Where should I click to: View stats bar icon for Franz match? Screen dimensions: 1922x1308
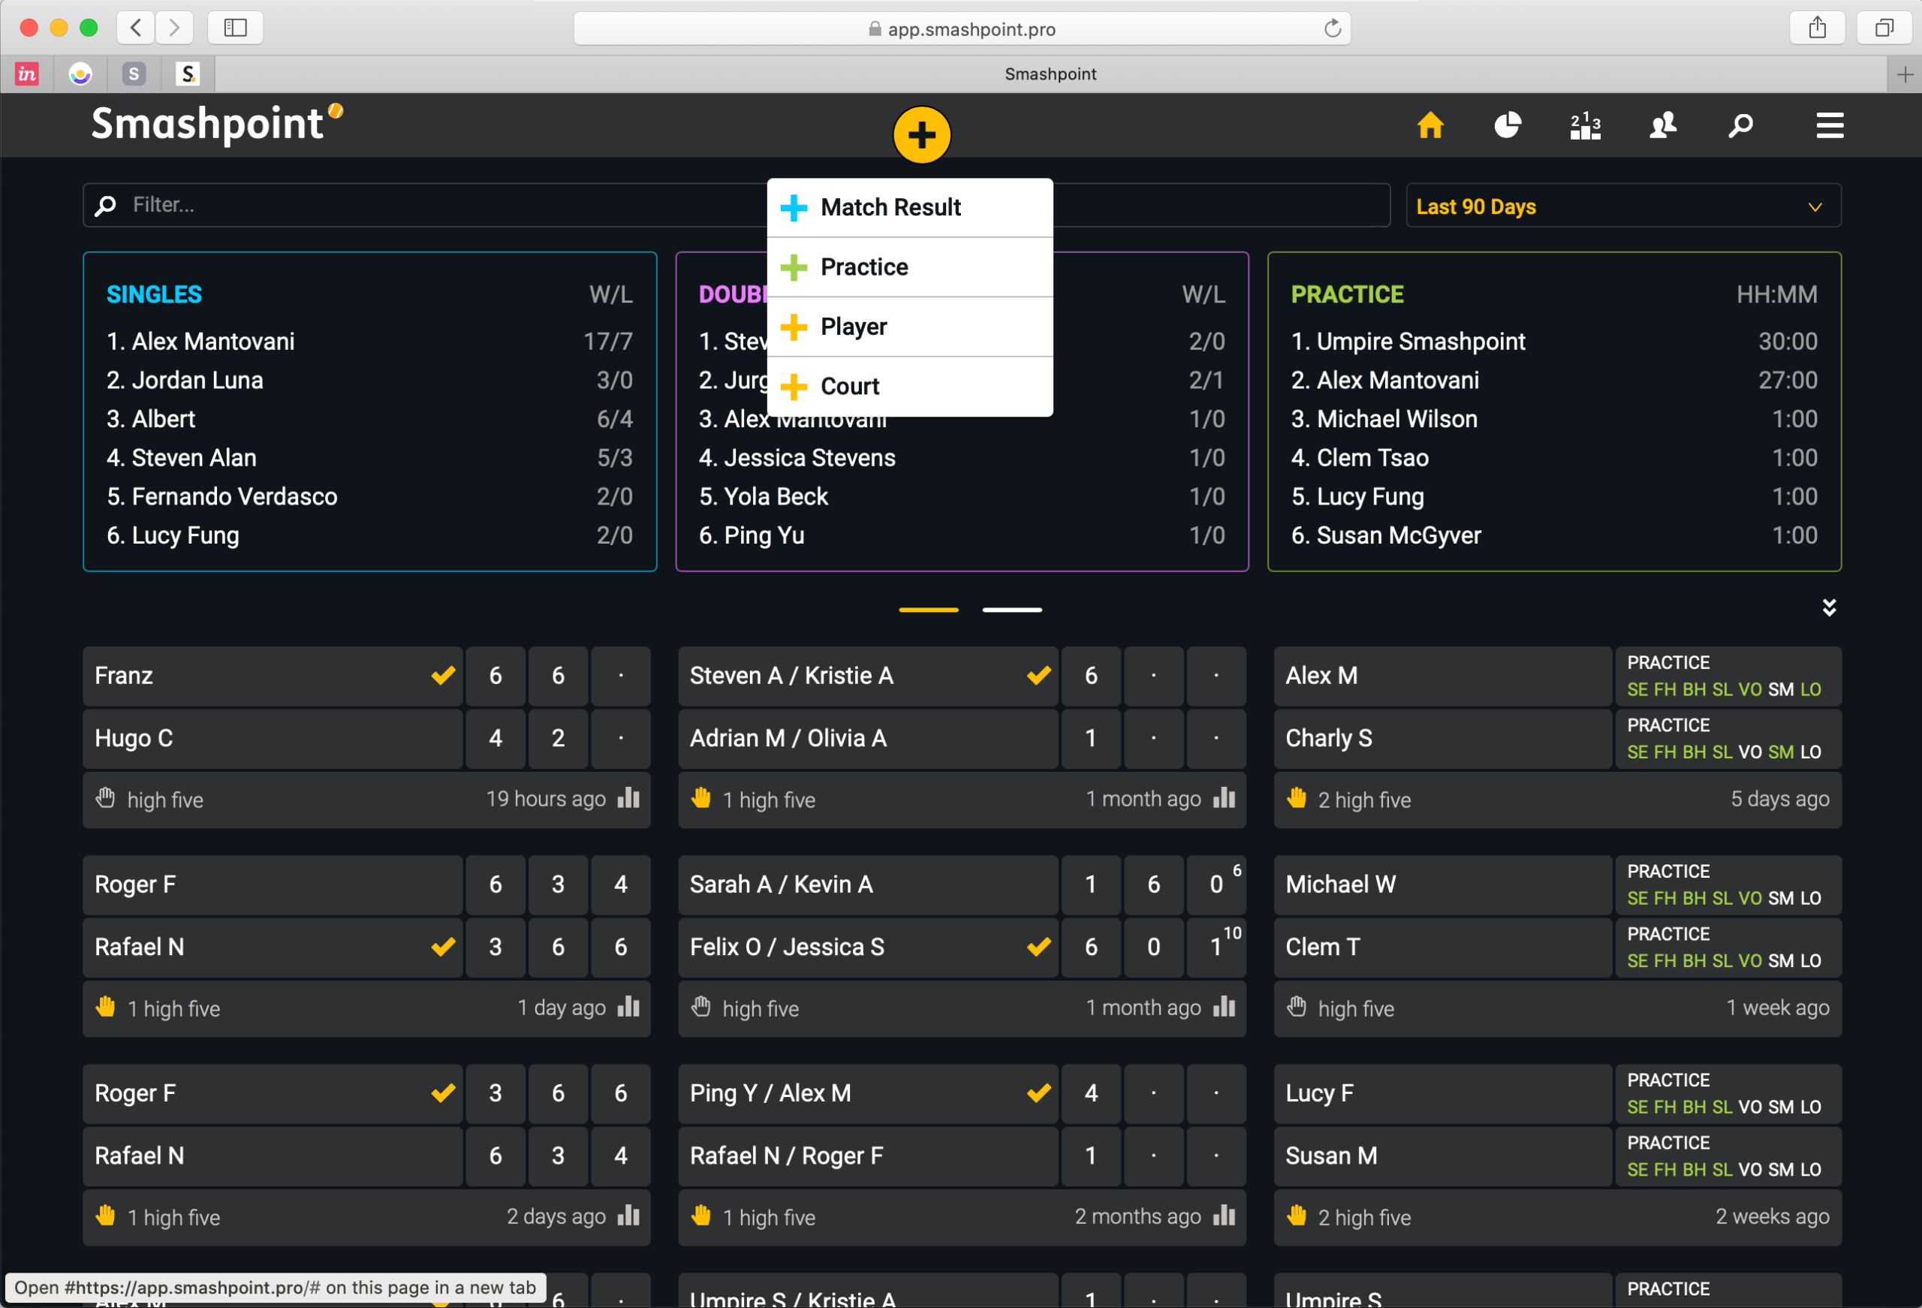(x=628, y=798)
